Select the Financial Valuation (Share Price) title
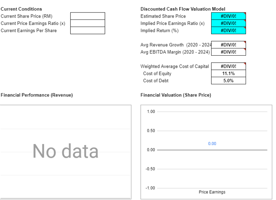276x200 pixels. coord(176,95)
